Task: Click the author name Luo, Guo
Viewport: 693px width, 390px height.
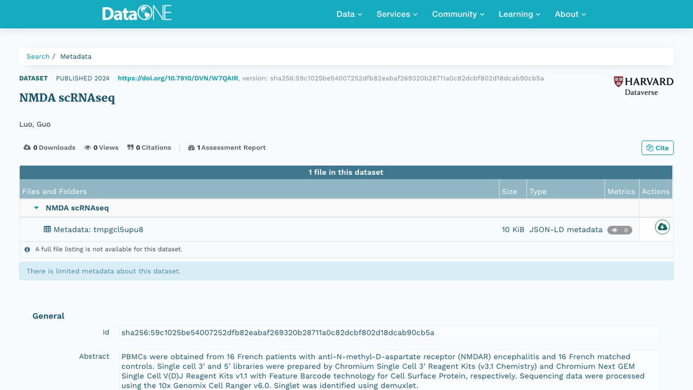Action: point(35,124)
